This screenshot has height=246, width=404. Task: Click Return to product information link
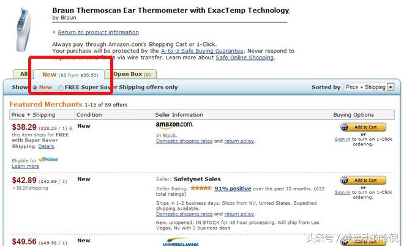tap(98, 32)
